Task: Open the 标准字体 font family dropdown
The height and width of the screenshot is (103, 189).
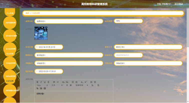Action: 82,85
